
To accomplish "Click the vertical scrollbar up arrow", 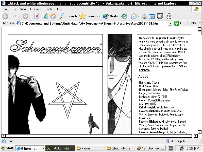I will 199,29.
